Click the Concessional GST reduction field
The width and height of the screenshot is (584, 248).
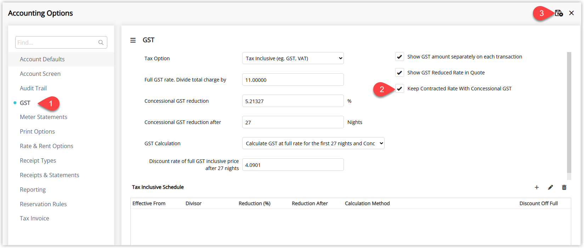293,101
